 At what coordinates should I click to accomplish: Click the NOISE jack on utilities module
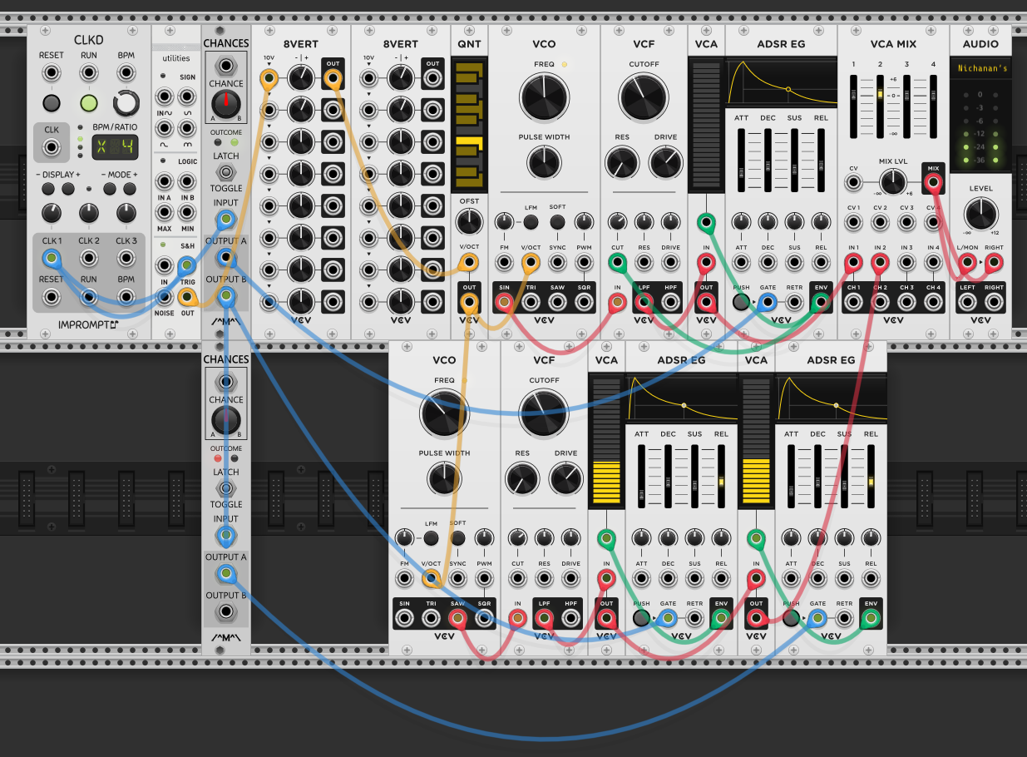165,297
